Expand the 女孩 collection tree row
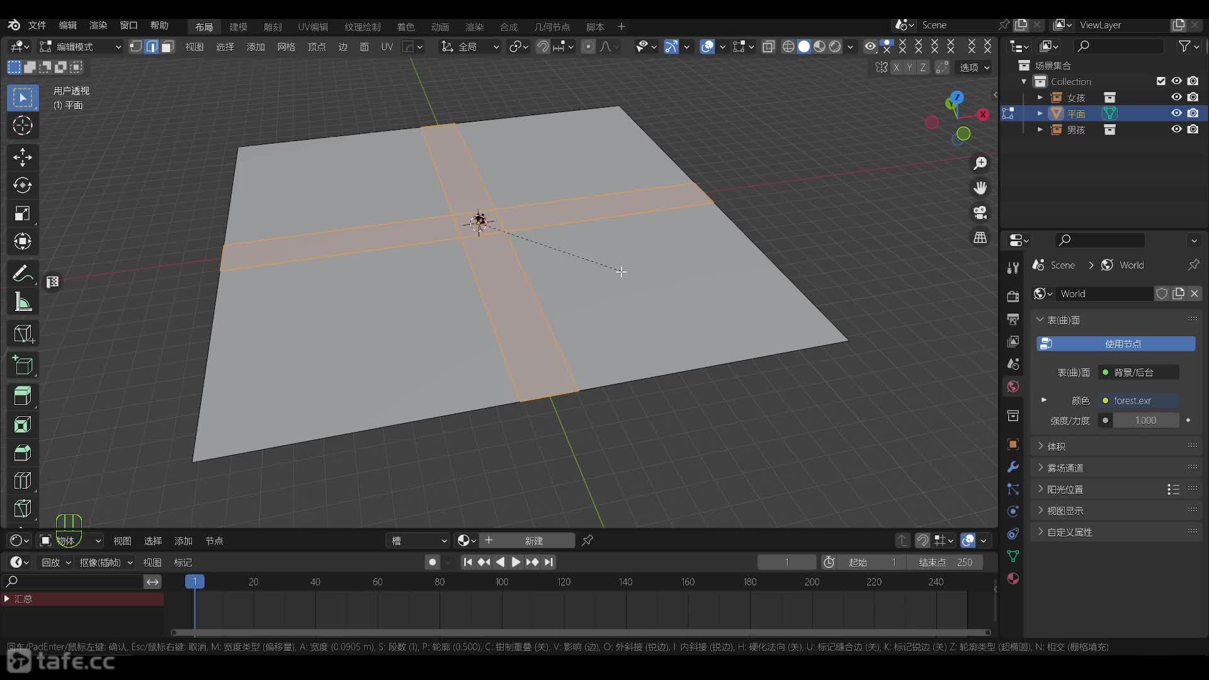Viewport: 1209px width, 680px height. (1040, 97)
